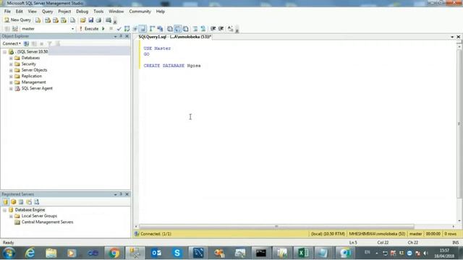Click Integration Services icon in Registered Servers toolbar
Screen dimensions: 463x260
[x=37, y=202]
